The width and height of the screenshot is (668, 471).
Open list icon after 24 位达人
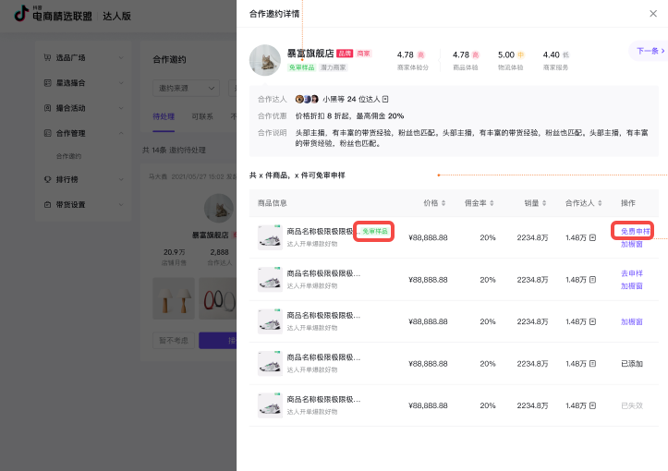(385, 99)
